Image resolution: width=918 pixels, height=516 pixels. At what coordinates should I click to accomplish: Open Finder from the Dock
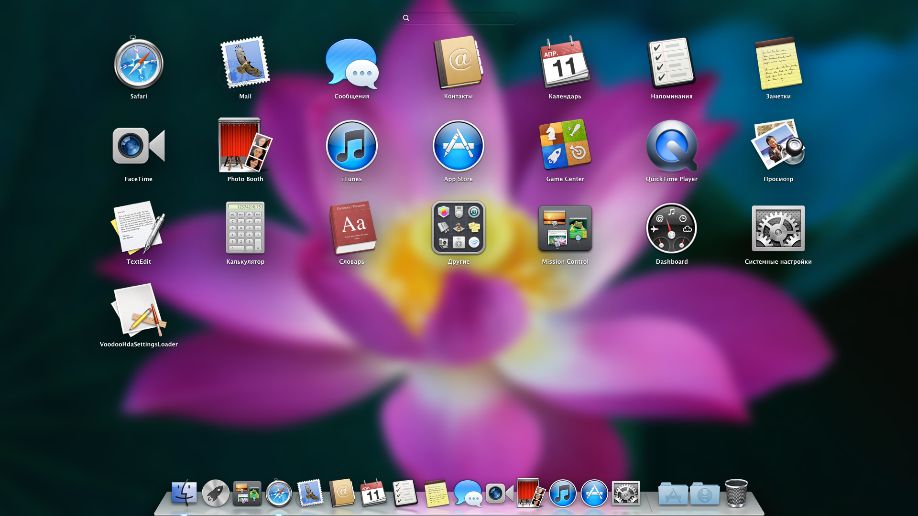184,493
